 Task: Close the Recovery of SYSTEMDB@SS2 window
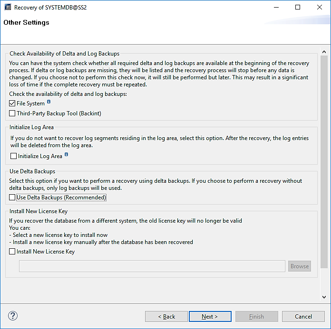coord(320,7)
